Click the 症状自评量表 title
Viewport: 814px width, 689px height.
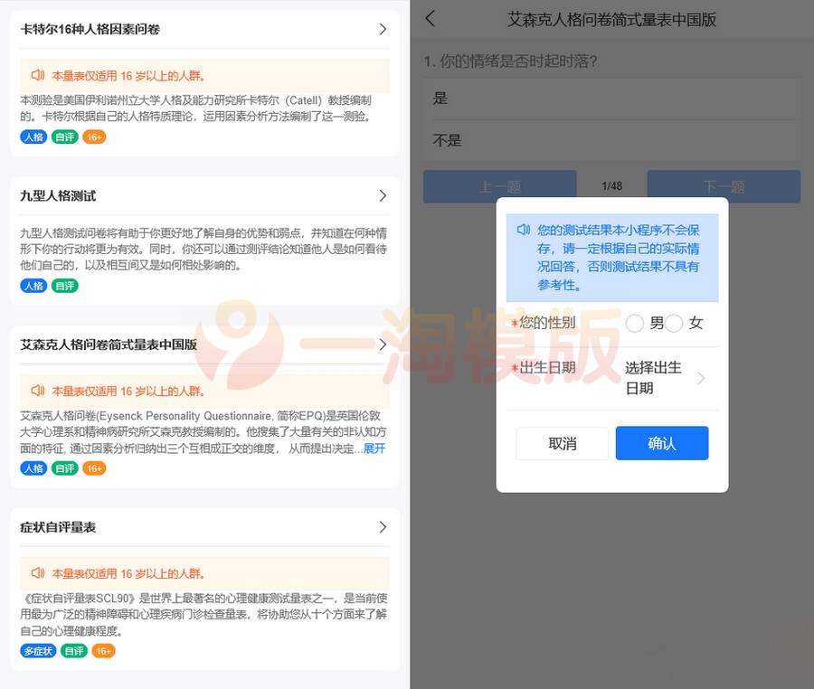coord(58,527)
